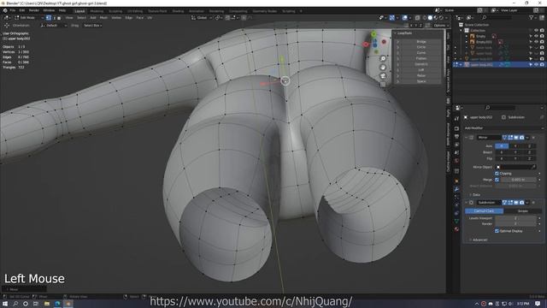Open Orientation Default dropdown
This screenshot has height=308, width=547.
coord(53,26)
